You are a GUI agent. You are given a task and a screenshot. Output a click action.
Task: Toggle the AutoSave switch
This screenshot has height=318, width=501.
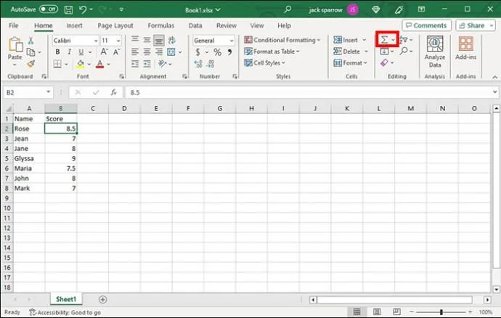click(x=49, y=9)
